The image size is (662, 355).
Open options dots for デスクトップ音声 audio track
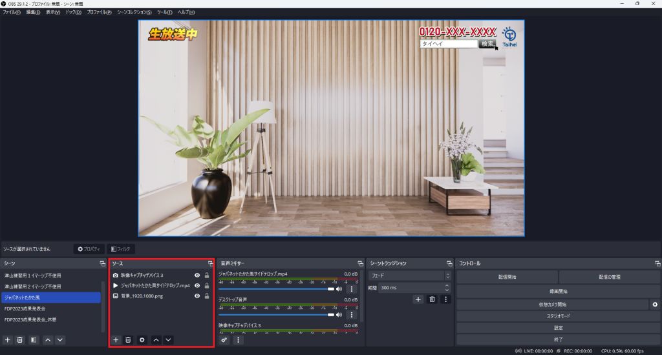352,315
